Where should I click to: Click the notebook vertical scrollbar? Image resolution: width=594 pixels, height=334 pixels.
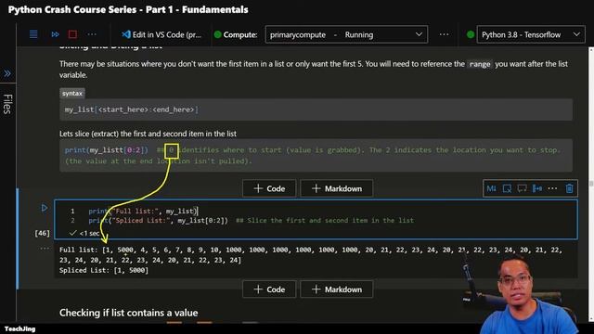pyautogui.click(x=590, y=184)
